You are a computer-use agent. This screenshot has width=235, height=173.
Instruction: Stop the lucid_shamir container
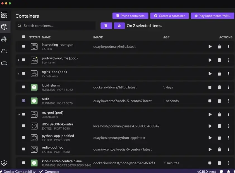pos(210,87)
